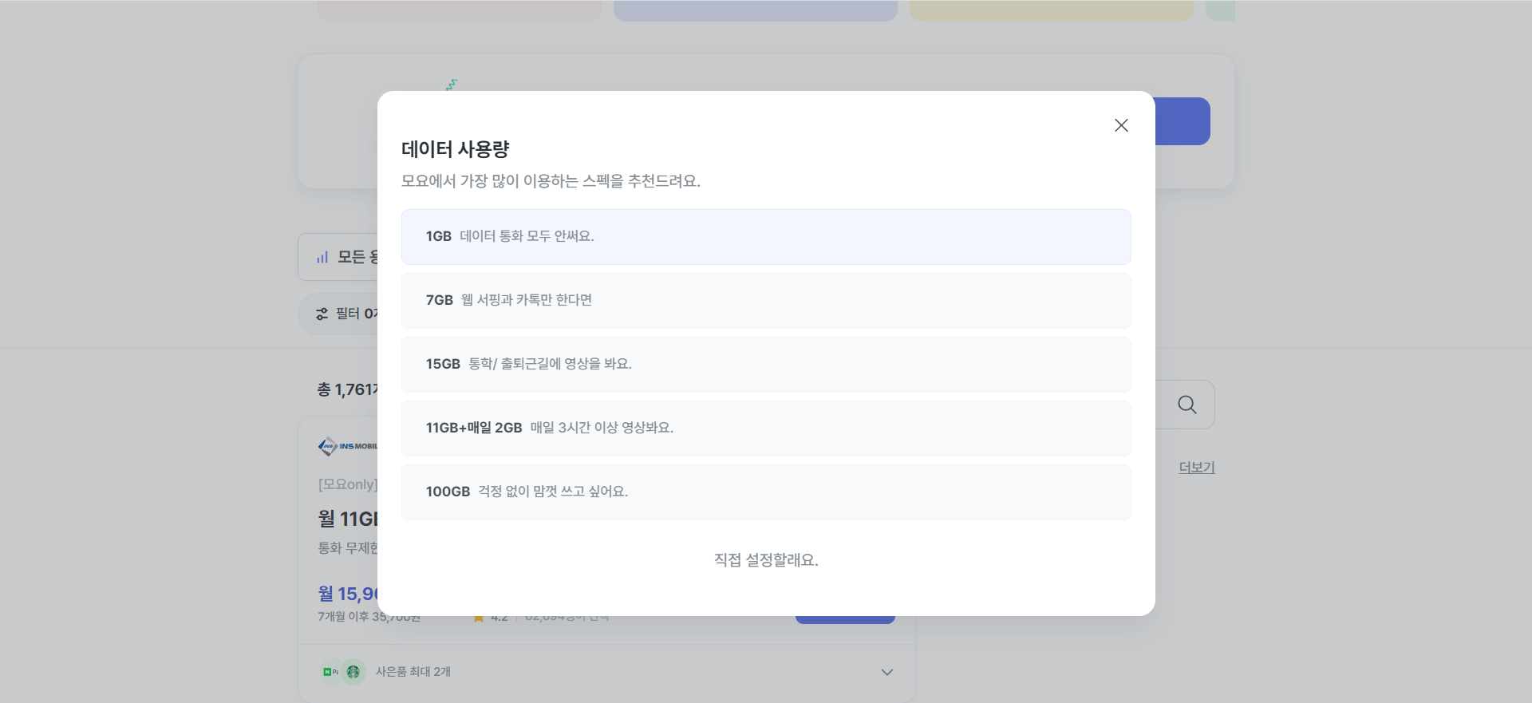This screenshot has width=1532, height=703.
Task: Click 직접 설정할래요 link
Action: 766,560
